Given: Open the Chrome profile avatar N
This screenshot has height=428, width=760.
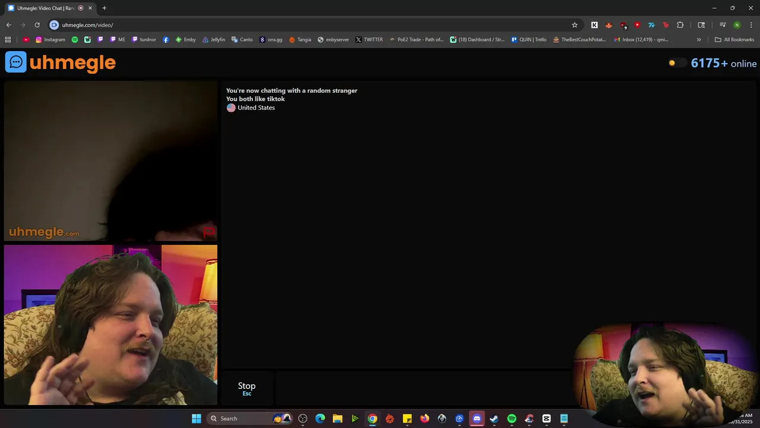Looking at the screenshot, I should pos(737,25).
